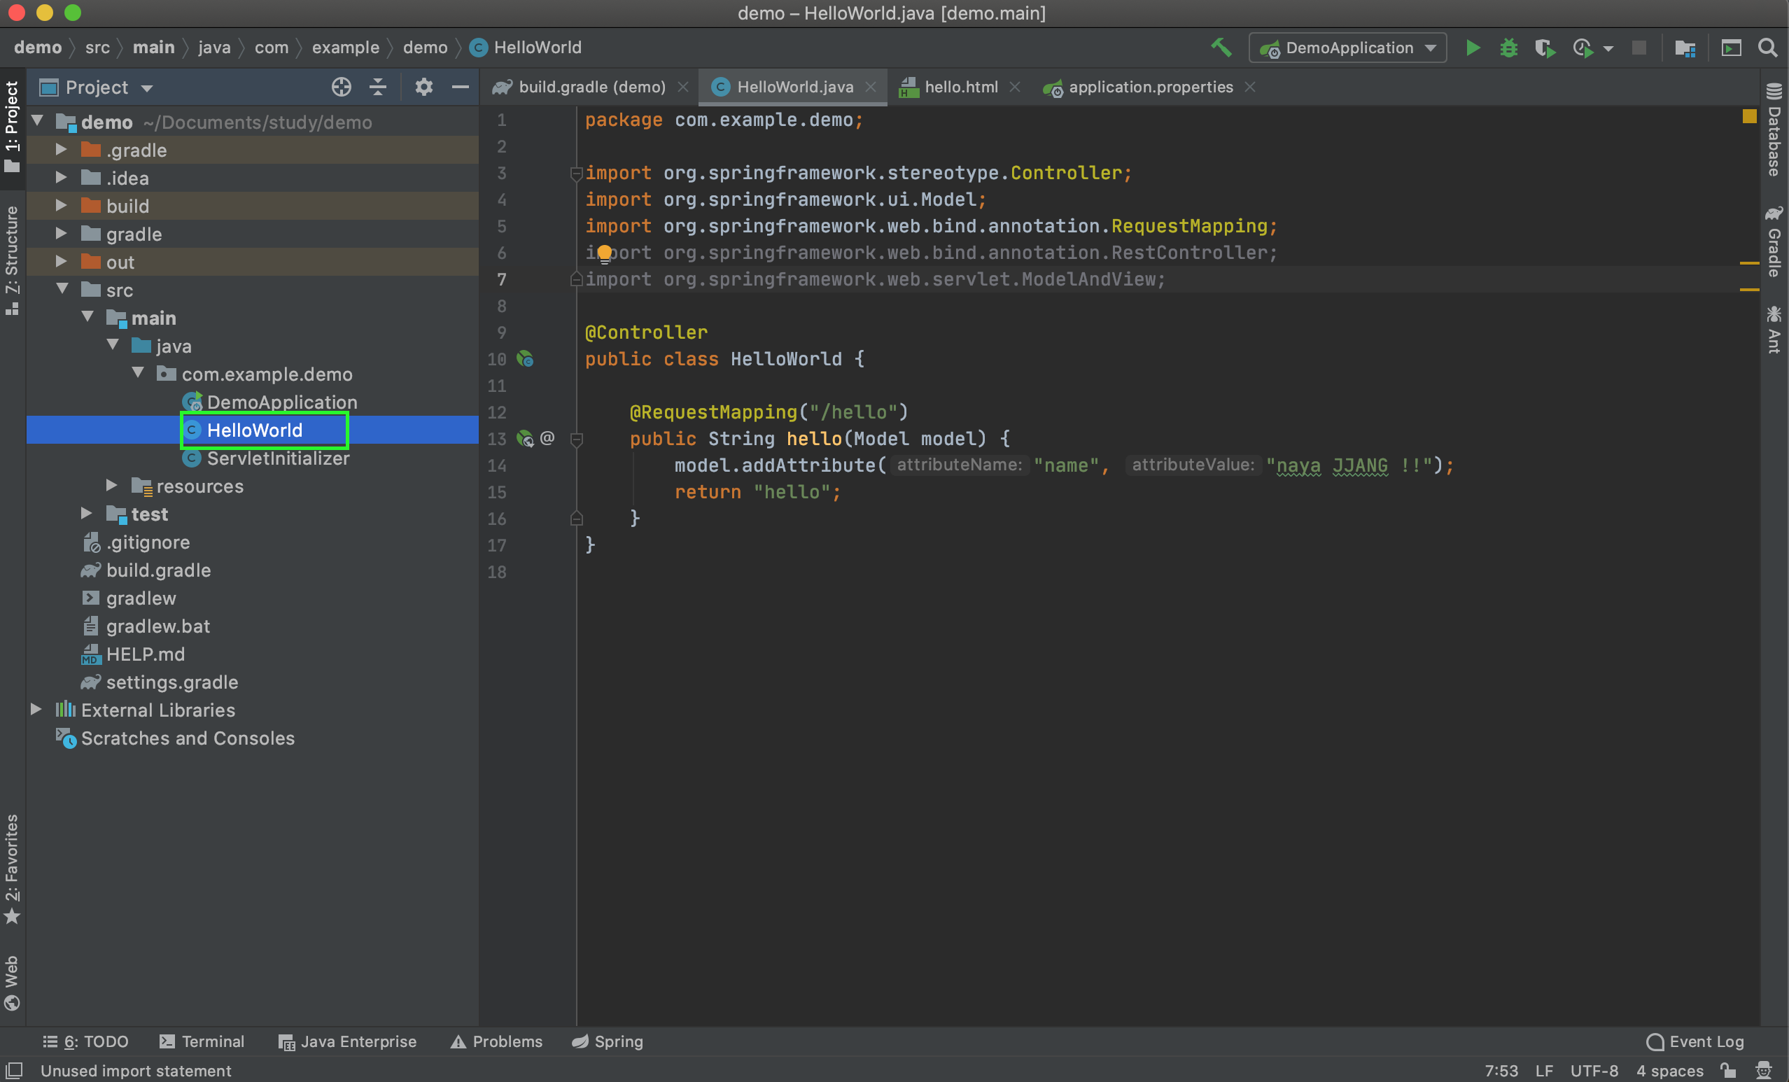Collapse all project tree nodes icon
The width and height of the screenshot is (1789, 1082).
tap(377, 87)
